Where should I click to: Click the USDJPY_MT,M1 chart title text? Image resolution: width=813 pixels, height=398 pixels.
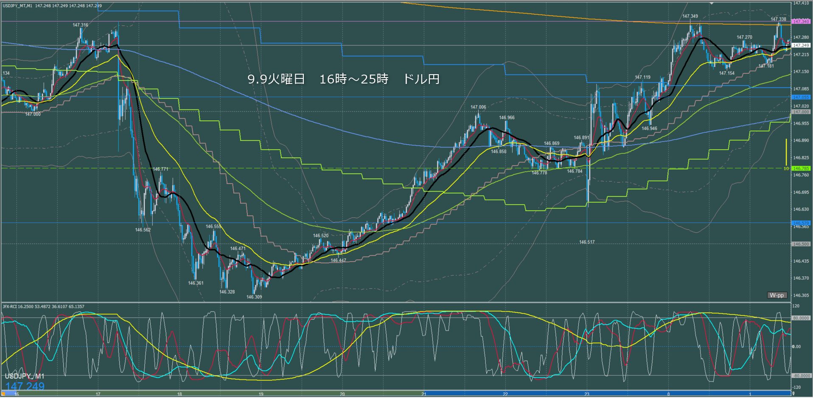click(x=17, y=6)
